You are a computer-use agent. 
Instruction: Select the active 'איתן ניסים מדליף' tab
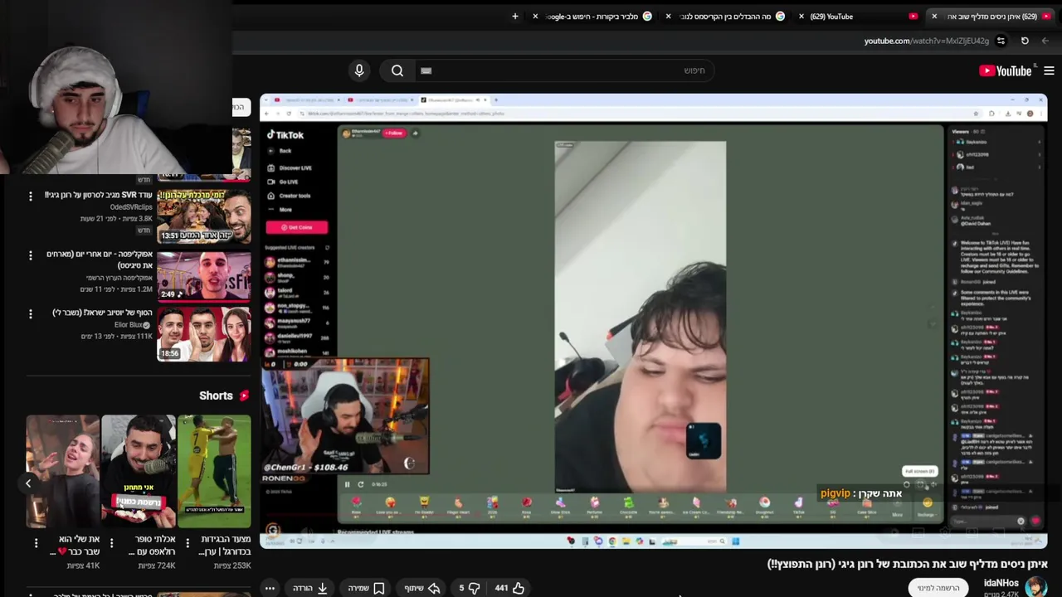pyautogui.click(x=992, y=17)
